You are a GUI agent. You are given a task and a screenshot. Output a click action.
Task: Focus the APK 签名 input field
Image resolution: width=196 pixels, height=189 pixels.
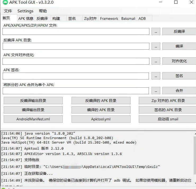(x=76, y=76)
